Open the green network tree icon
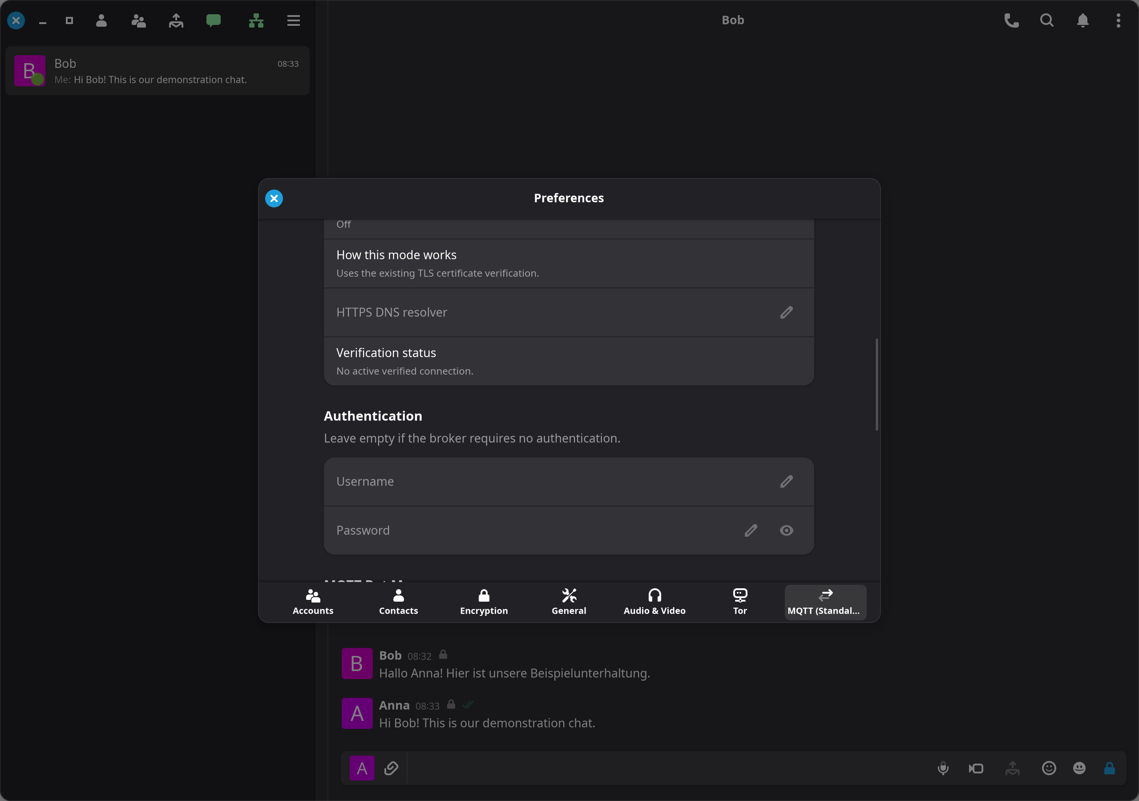The image size is (1139, 801). tap(256, 20)
